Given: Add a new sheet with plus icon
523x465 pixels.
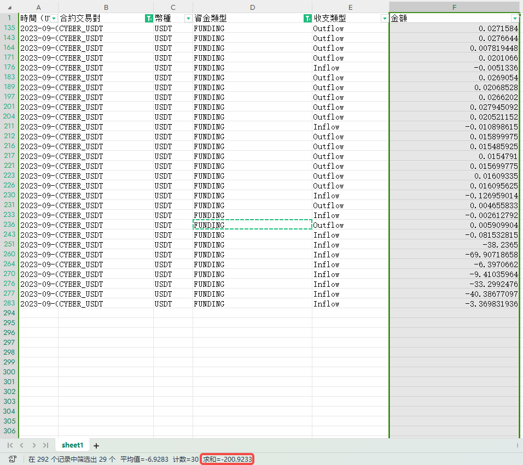Looking at the screenshot, I should 96,446.
